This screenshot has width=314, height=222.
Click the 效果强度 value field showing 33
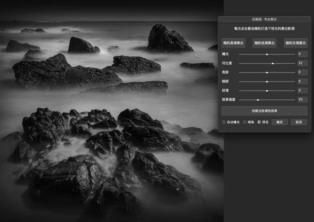point(302,99)
